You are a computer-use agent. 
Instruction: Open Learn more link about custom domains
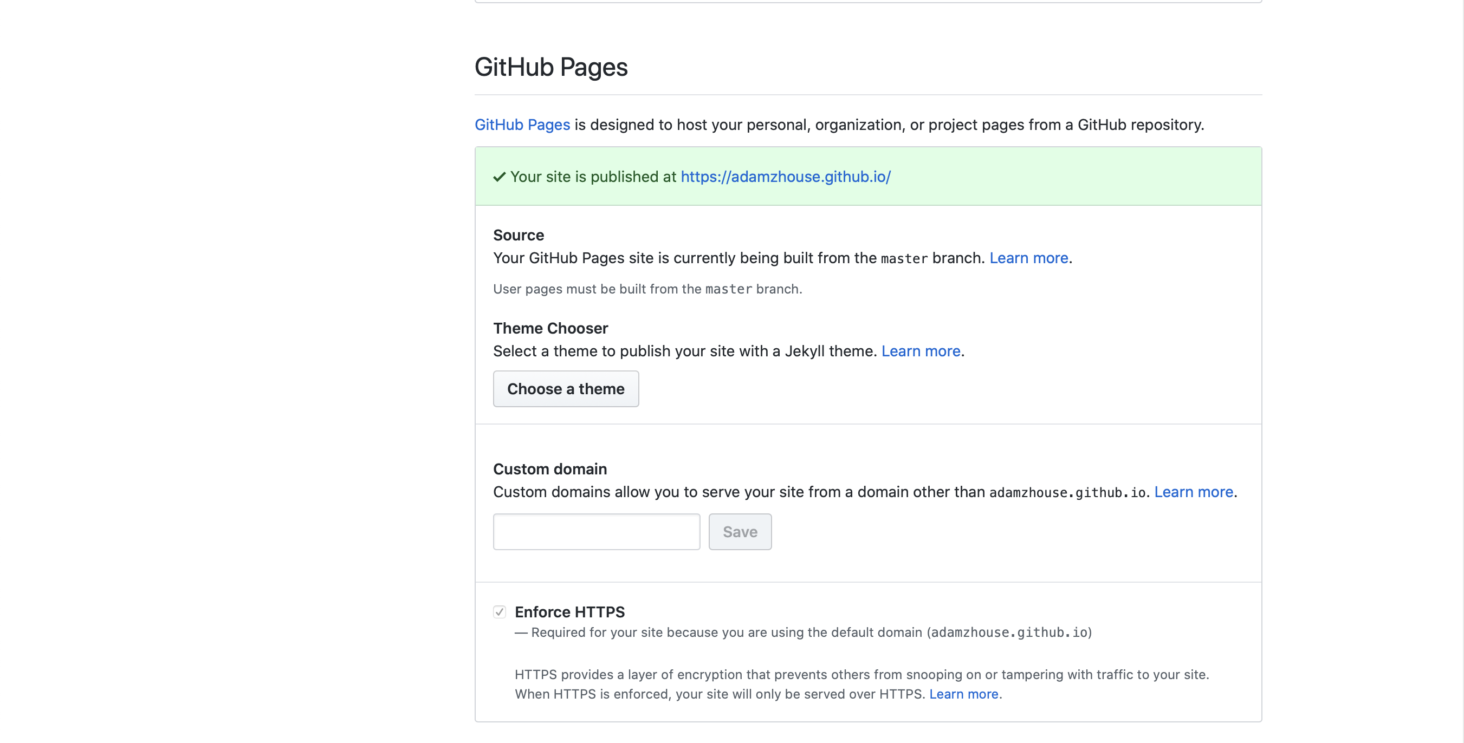(x=1193, y=492)
